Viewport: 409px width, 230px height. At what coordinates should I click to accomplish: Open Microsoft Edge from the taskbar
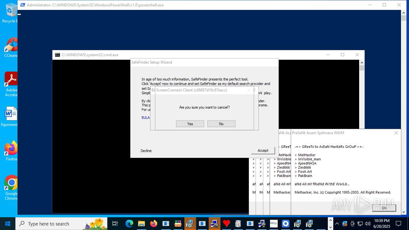(129, 224)
